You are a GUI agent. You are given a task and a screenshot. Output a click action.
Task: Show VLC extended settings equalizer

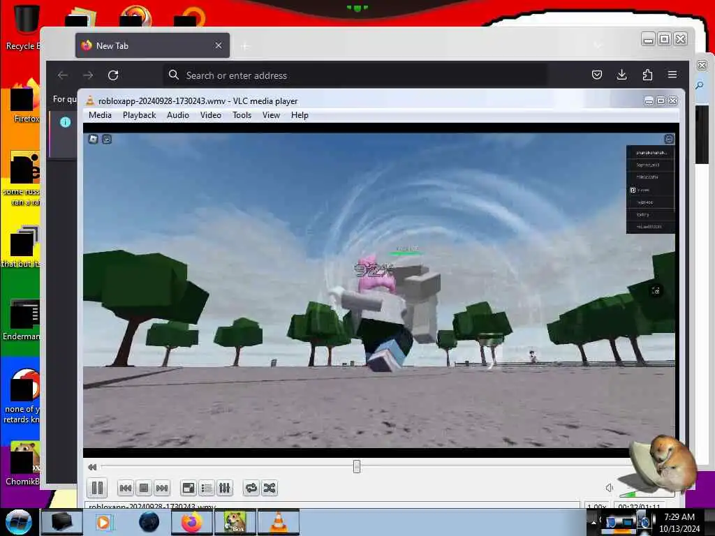click(x=225, y=488)
